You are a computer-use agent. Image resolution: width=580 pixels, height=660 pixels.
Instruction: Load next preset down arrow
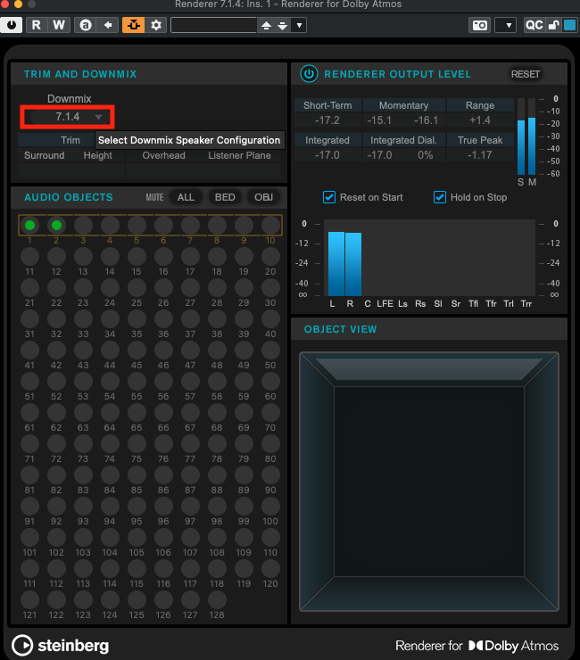pos(282,26)
